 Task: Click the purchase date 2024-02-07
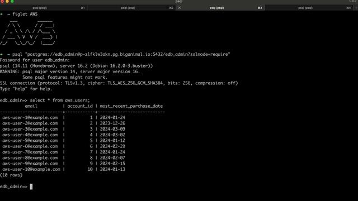pos(112,157)
